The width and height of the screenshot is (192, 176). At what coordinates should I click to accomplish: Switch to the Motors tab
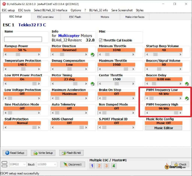[105, 17]
